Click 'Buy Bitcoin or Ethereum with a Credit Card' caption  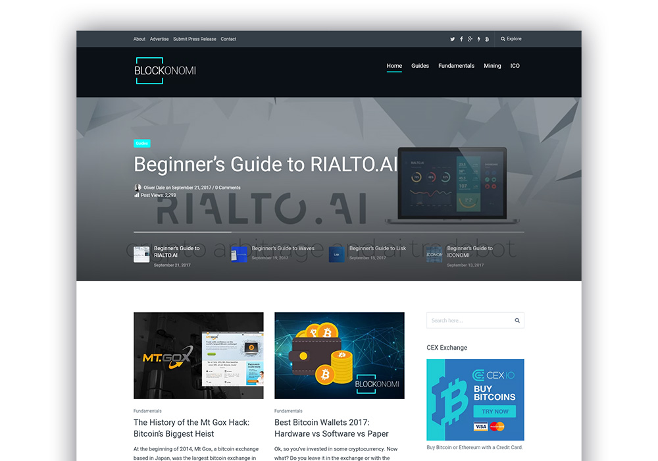[x=474, y=448]
